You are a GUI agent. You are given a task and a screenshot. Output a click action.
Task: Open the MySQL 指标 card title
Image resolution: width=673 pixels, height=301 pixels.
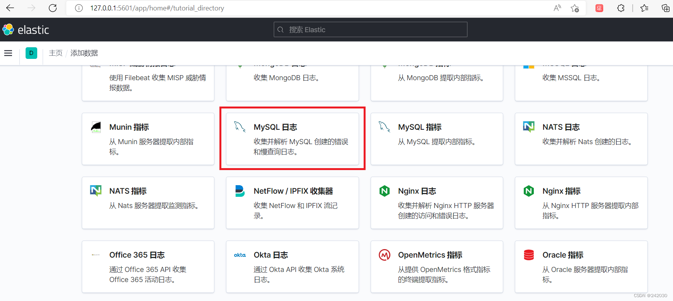pyautogui.click(x=420, y=127)
